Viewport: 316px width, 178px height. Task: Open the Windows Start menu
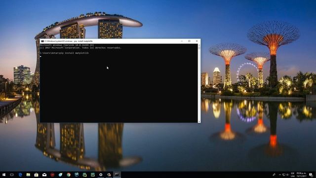[4, 175]
